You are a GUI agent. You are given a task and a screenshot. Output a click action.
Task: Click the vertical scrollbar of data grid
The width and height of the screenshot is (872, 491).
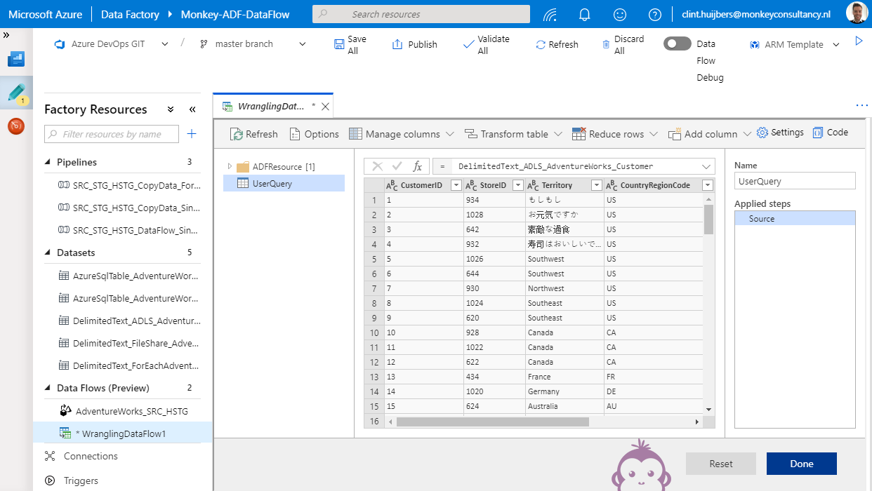click(x=708, y=219)
